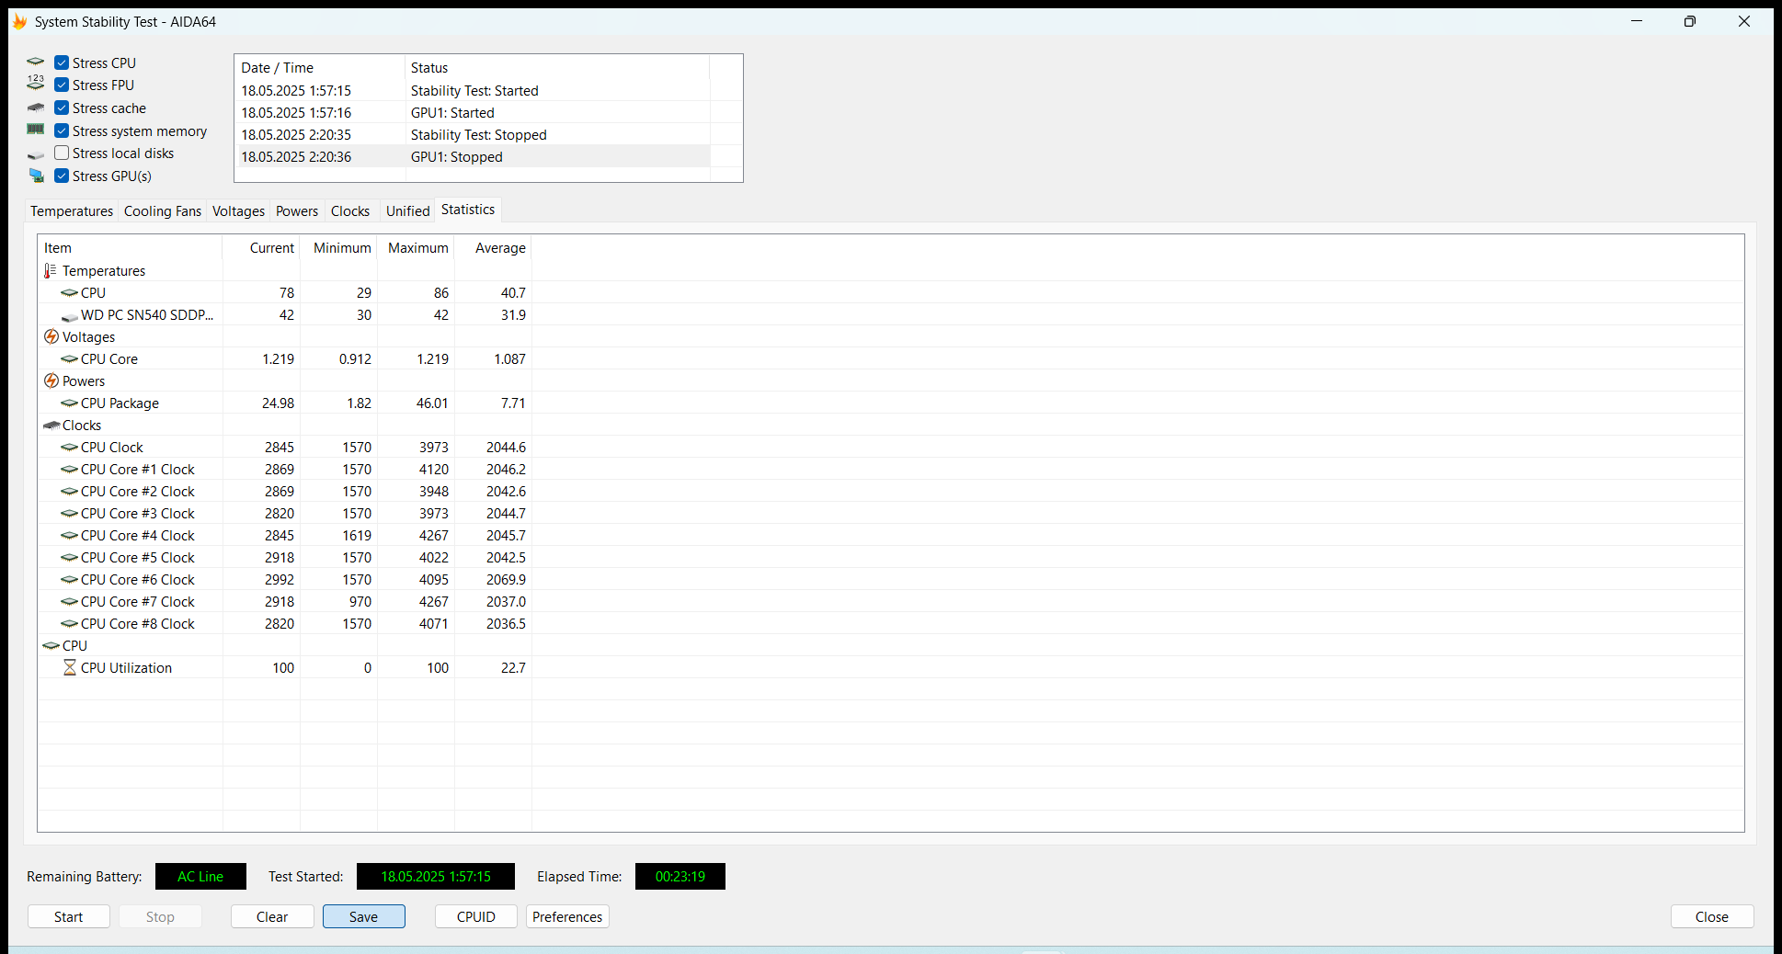Uncheck the Stress CPU checkbox
This screenshot has height=954, width=1782.
[62, 62]
